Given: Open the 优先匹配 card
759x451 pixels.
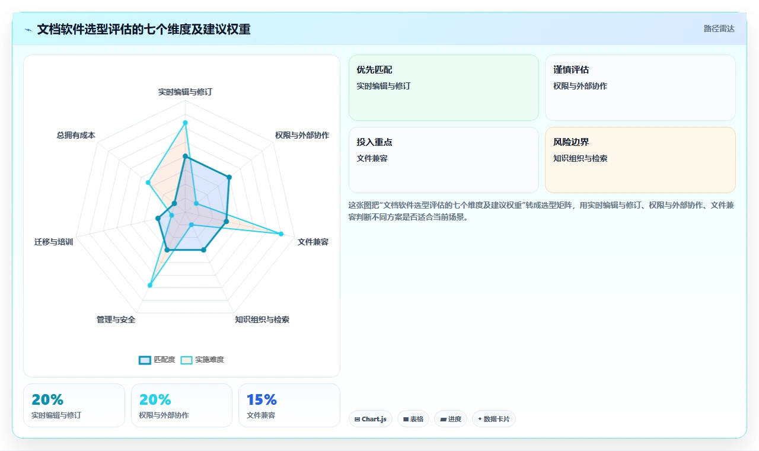Looking at the screenshot, I should (444, 88).
